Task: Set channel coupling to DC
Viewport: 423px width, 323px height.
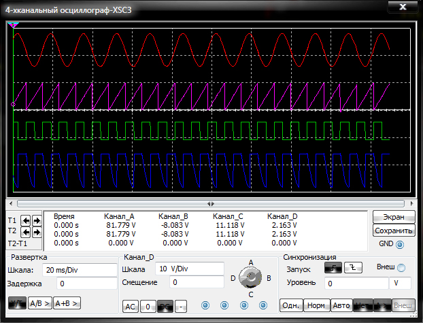Action: 165,307
